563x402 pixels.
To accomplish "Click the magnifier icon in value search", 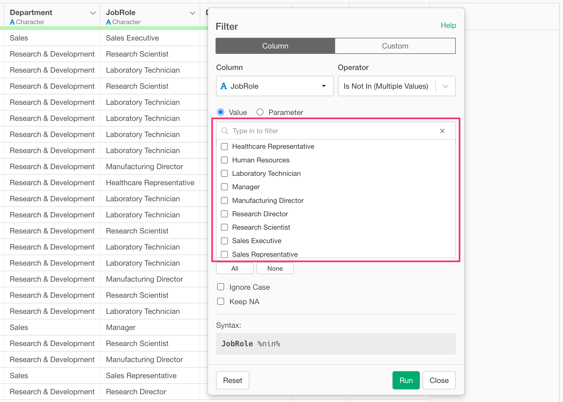I will point(225,131).
